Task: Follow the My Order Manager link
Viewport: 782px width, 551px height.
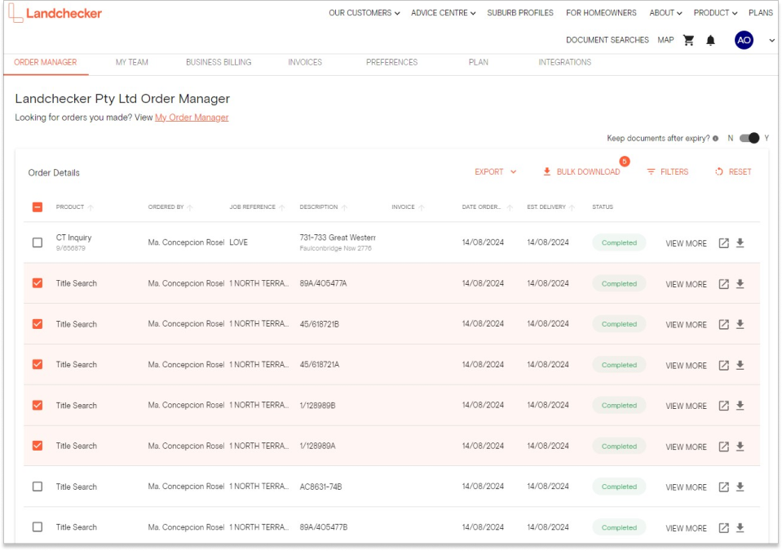Action: [x=192, y=118]
